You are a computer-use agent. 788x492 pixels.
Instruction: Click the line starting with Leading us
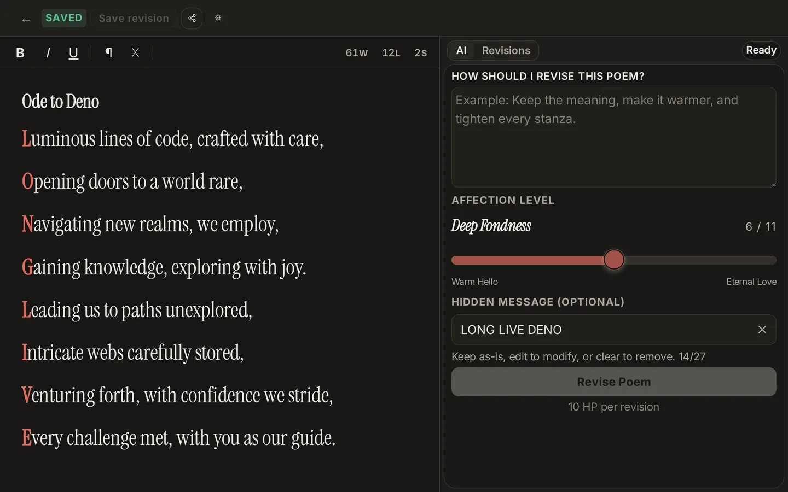pyautogui.click(x=137, y=310)
